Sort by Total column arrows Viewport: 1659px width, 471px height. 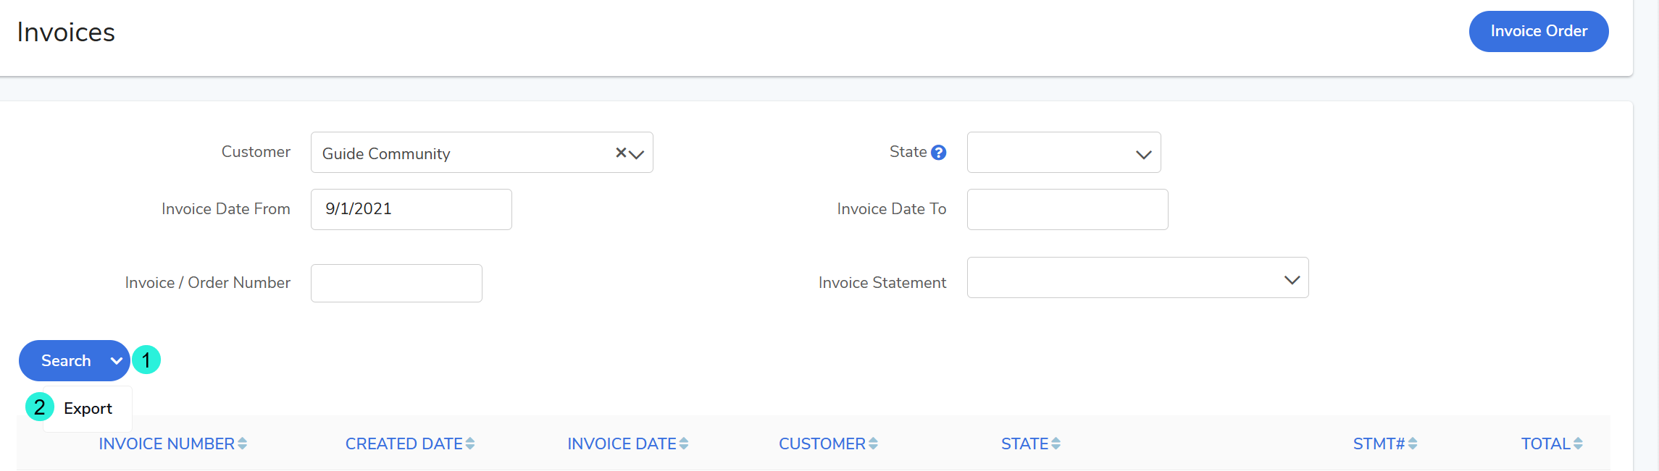click(x=1578, y=444)
